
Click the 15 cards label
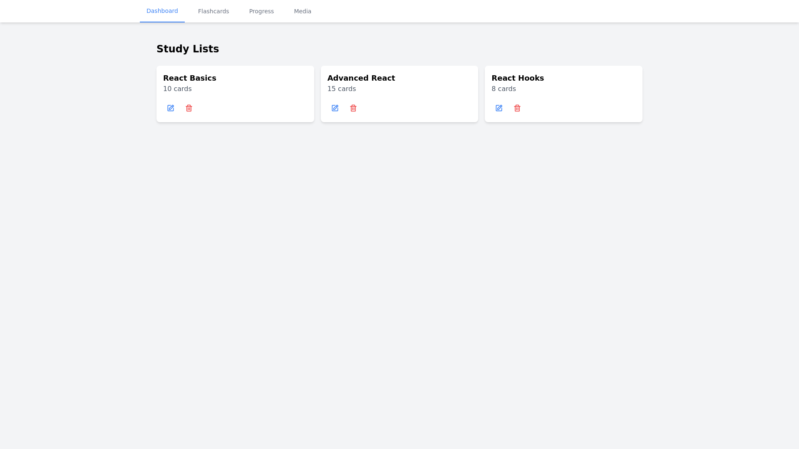342,89
